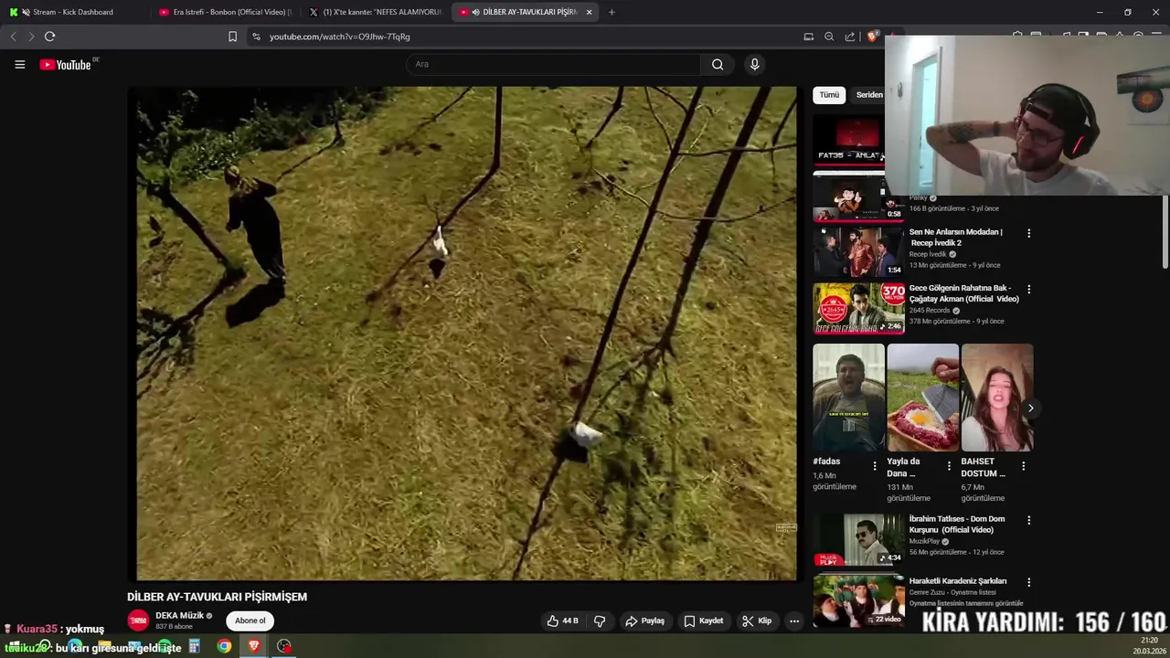Screen dimensions: 1170x658
Task: Open OBS Studio from the taskbar
Action: tap(284, 646)
